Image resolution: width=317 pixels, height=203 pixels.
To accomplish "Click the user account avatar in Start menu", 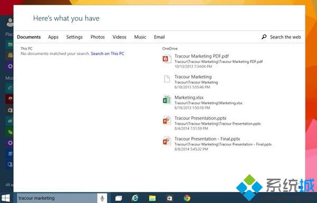I will point(10,22).
